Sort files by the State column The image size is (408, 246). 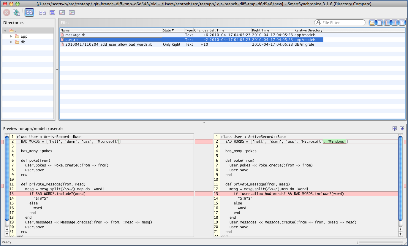(x=173, y=30)
